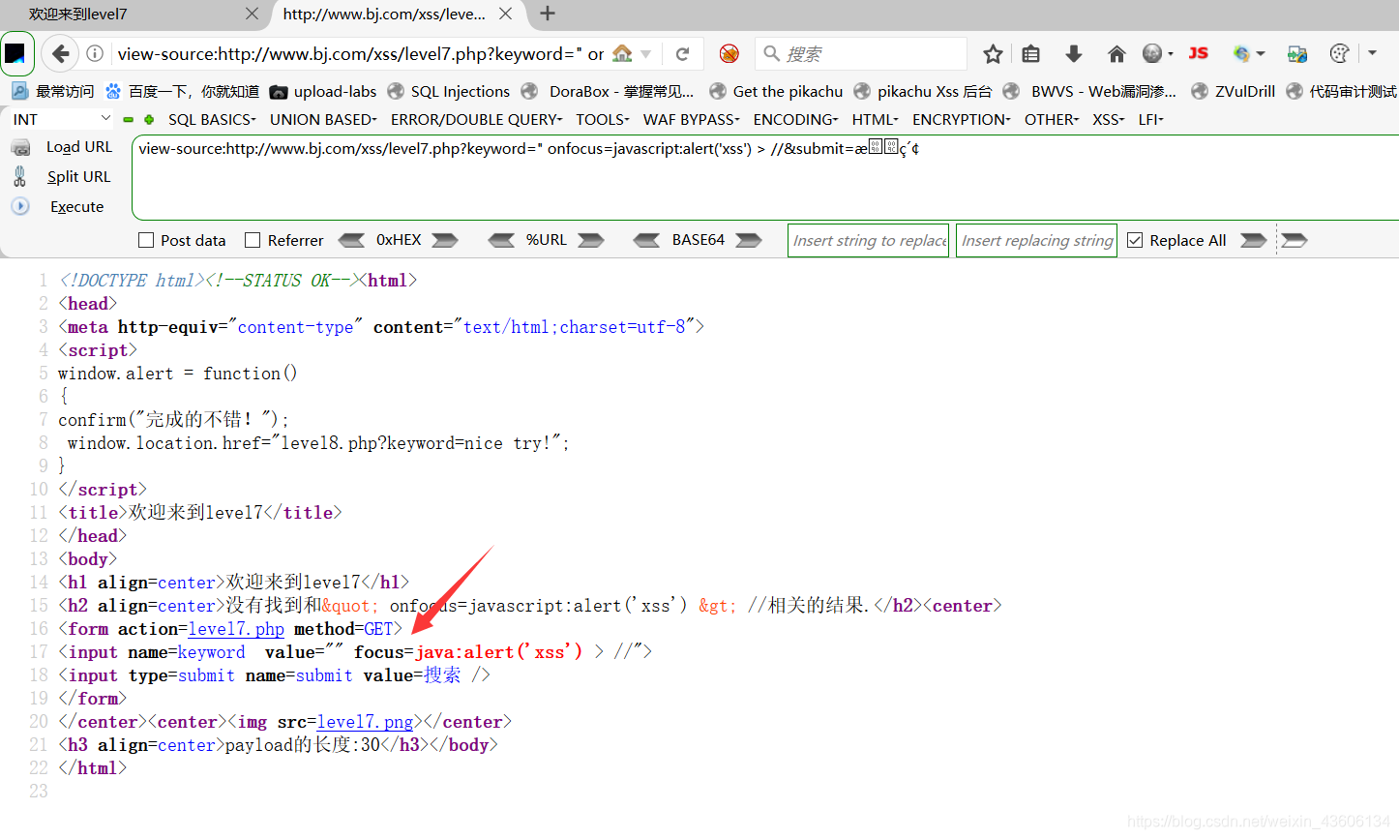This screenshot has width=1399, height=839.
Task: Go to the home page icon
Action: click(1116, 53)
